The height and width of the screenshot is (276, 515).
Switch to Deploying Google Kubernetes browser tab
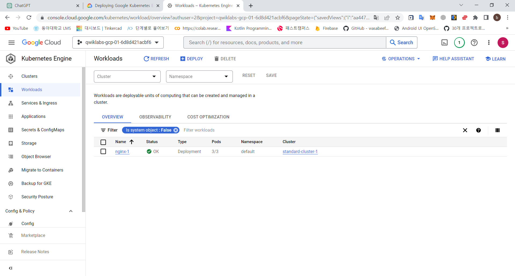pyautogui.click(x=123, y=6)
